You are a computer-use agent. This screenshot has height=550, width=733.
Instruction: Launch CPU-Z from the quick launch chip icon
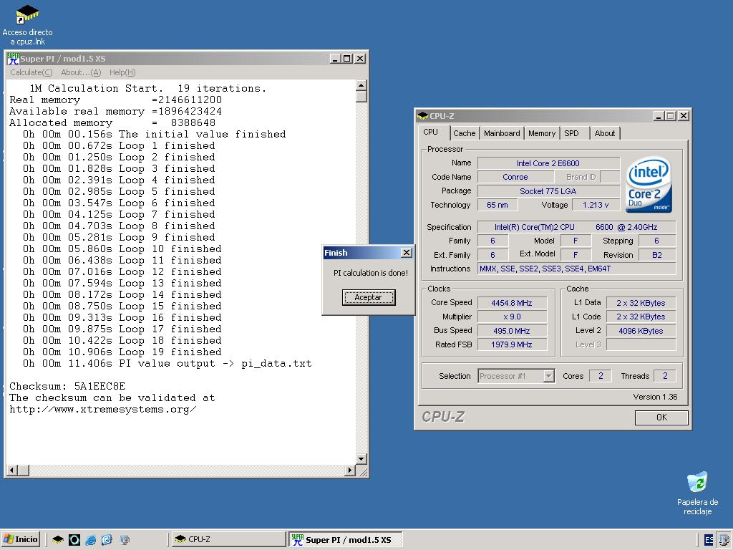(x=58, y=540)
